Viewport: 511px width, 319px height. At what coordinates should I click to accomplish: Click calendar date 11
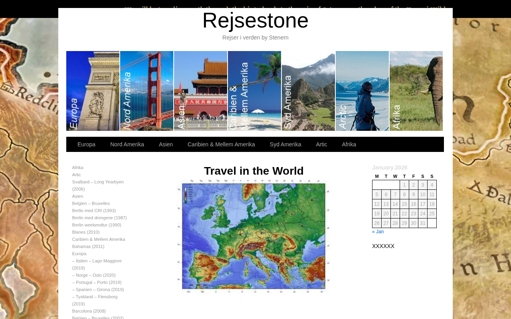432,195
